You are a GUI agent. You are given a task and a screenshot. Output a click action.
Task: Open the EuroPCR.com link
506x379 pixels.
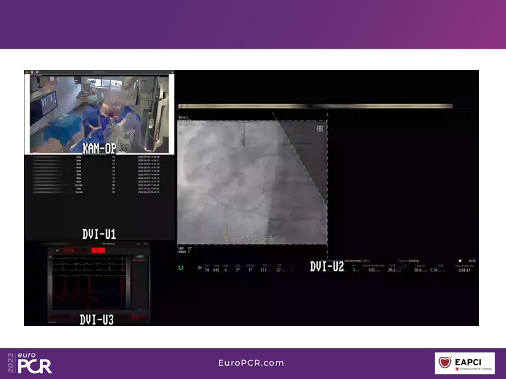250,363
